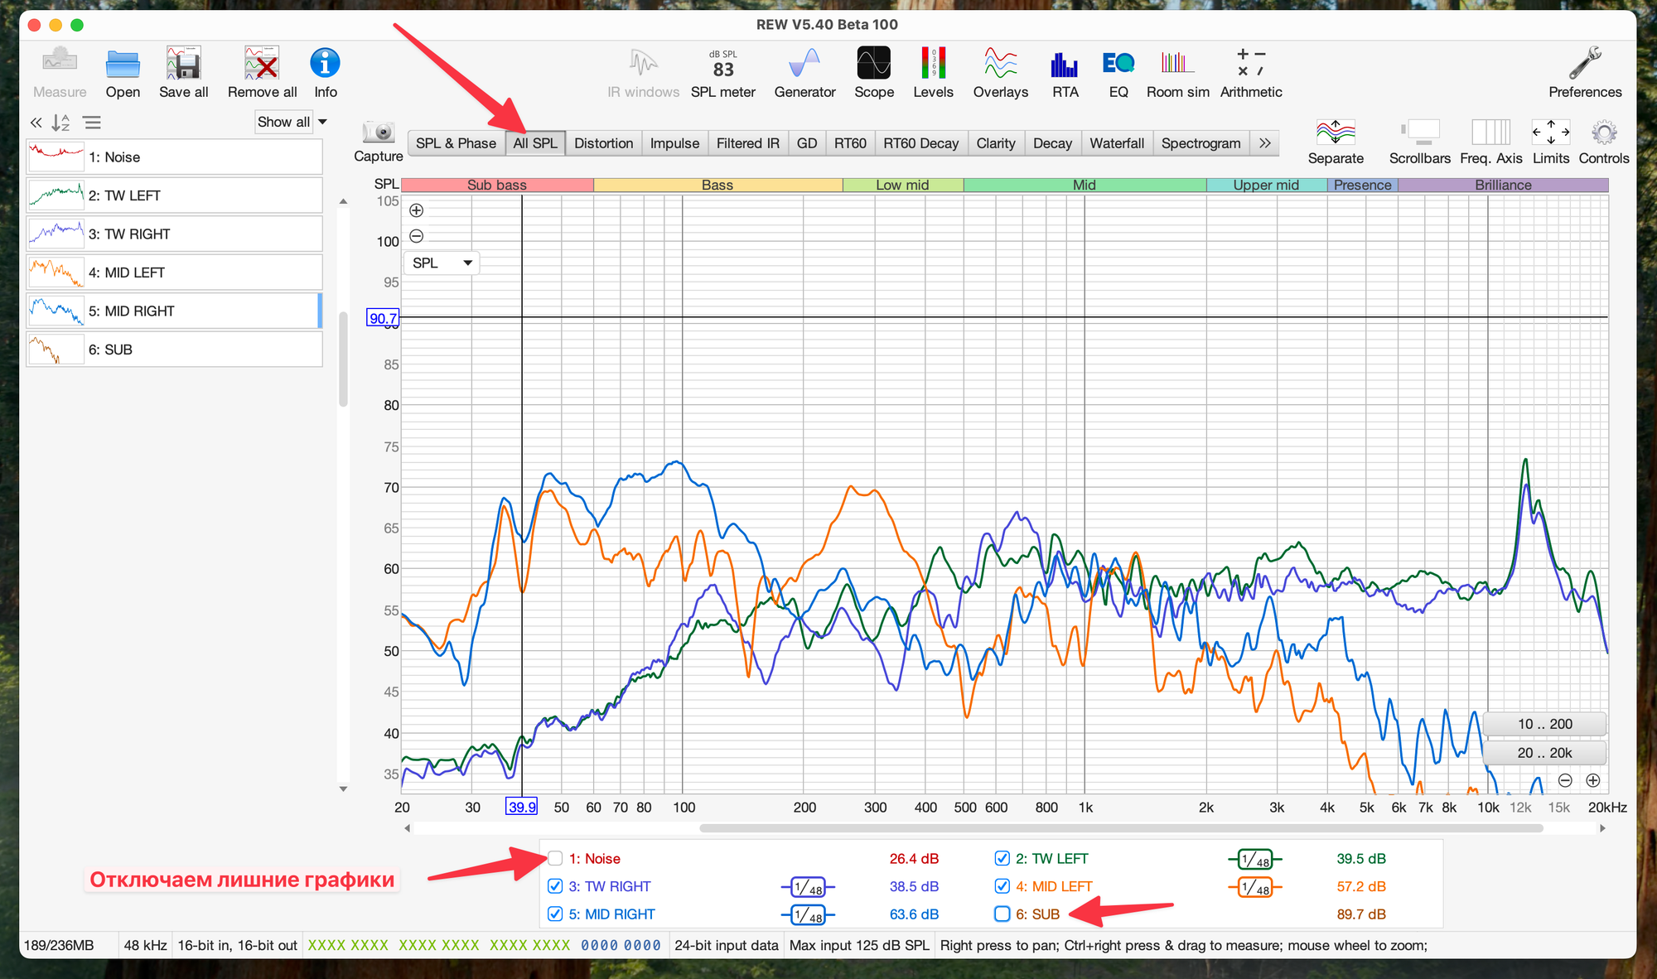Click the Capture camera icon
Viewport: 1657px width, 979px height.
click(379, 133)
